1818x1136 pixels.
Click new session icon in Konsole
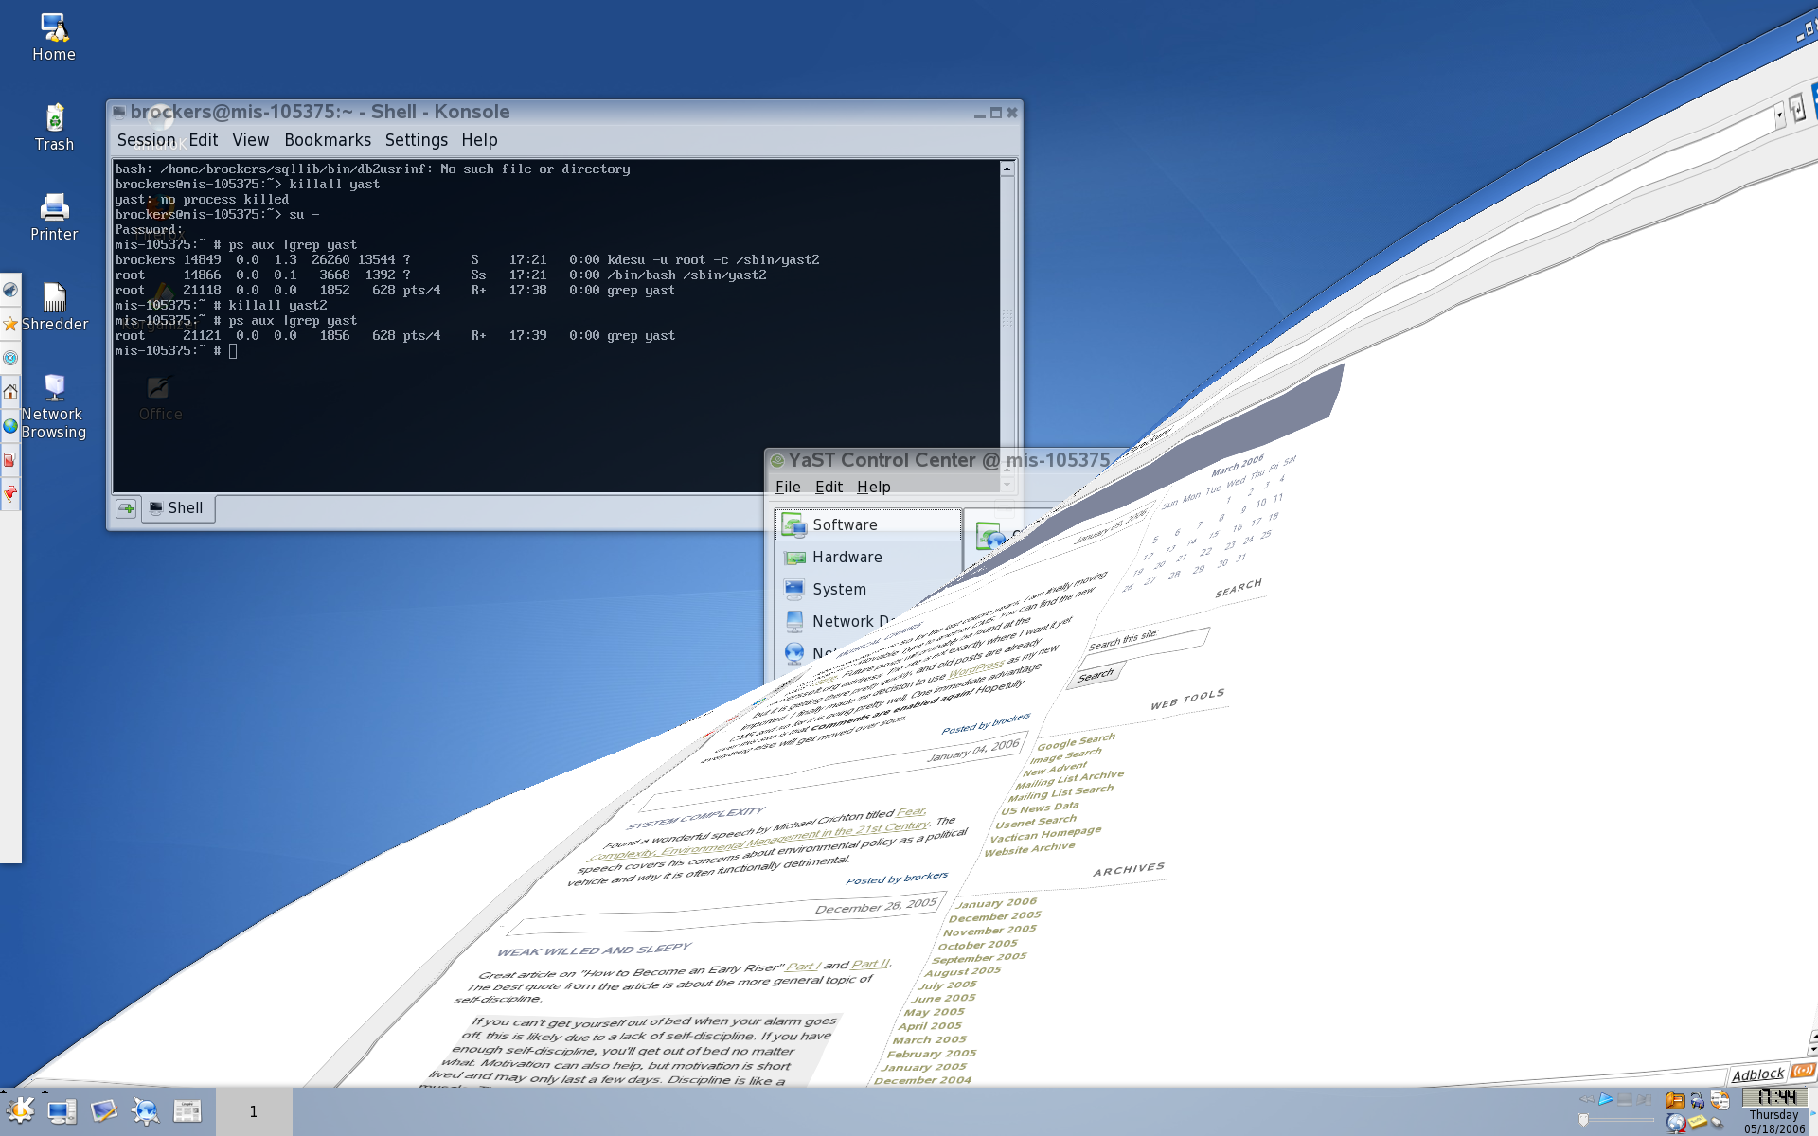(x=126, y=508)
